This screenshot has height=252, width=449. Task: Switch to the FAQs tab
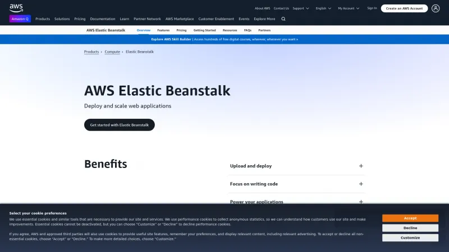[x=248, y=30]
